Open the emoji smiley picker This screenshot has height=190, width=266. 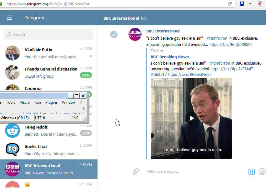(262, 172)
